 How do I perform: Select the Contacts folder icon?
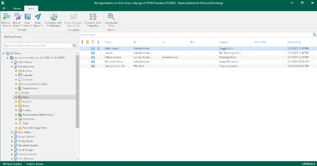20,80
